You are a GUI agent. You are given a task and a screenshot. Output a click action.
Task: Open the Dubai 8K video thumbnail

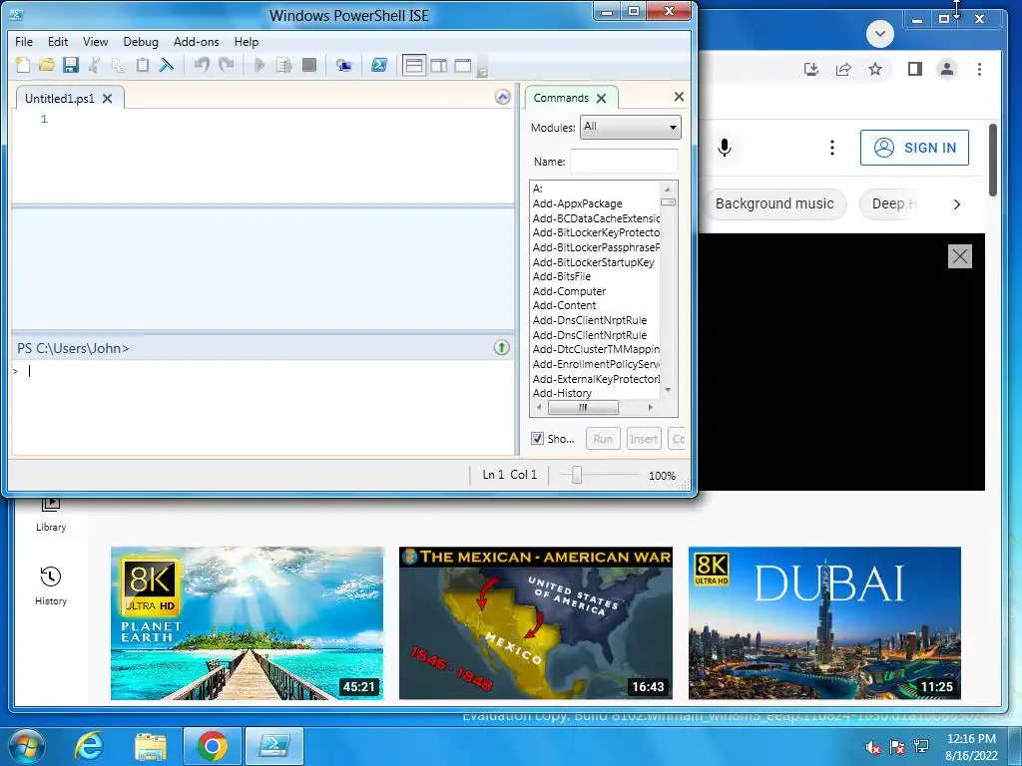(x=824, y=623)
